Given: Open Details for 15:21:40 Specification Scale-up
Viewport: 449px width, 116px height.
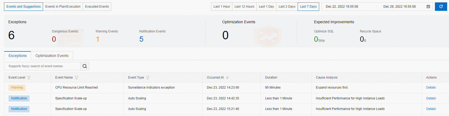Looking at the screenshot, I should point(431,109).
